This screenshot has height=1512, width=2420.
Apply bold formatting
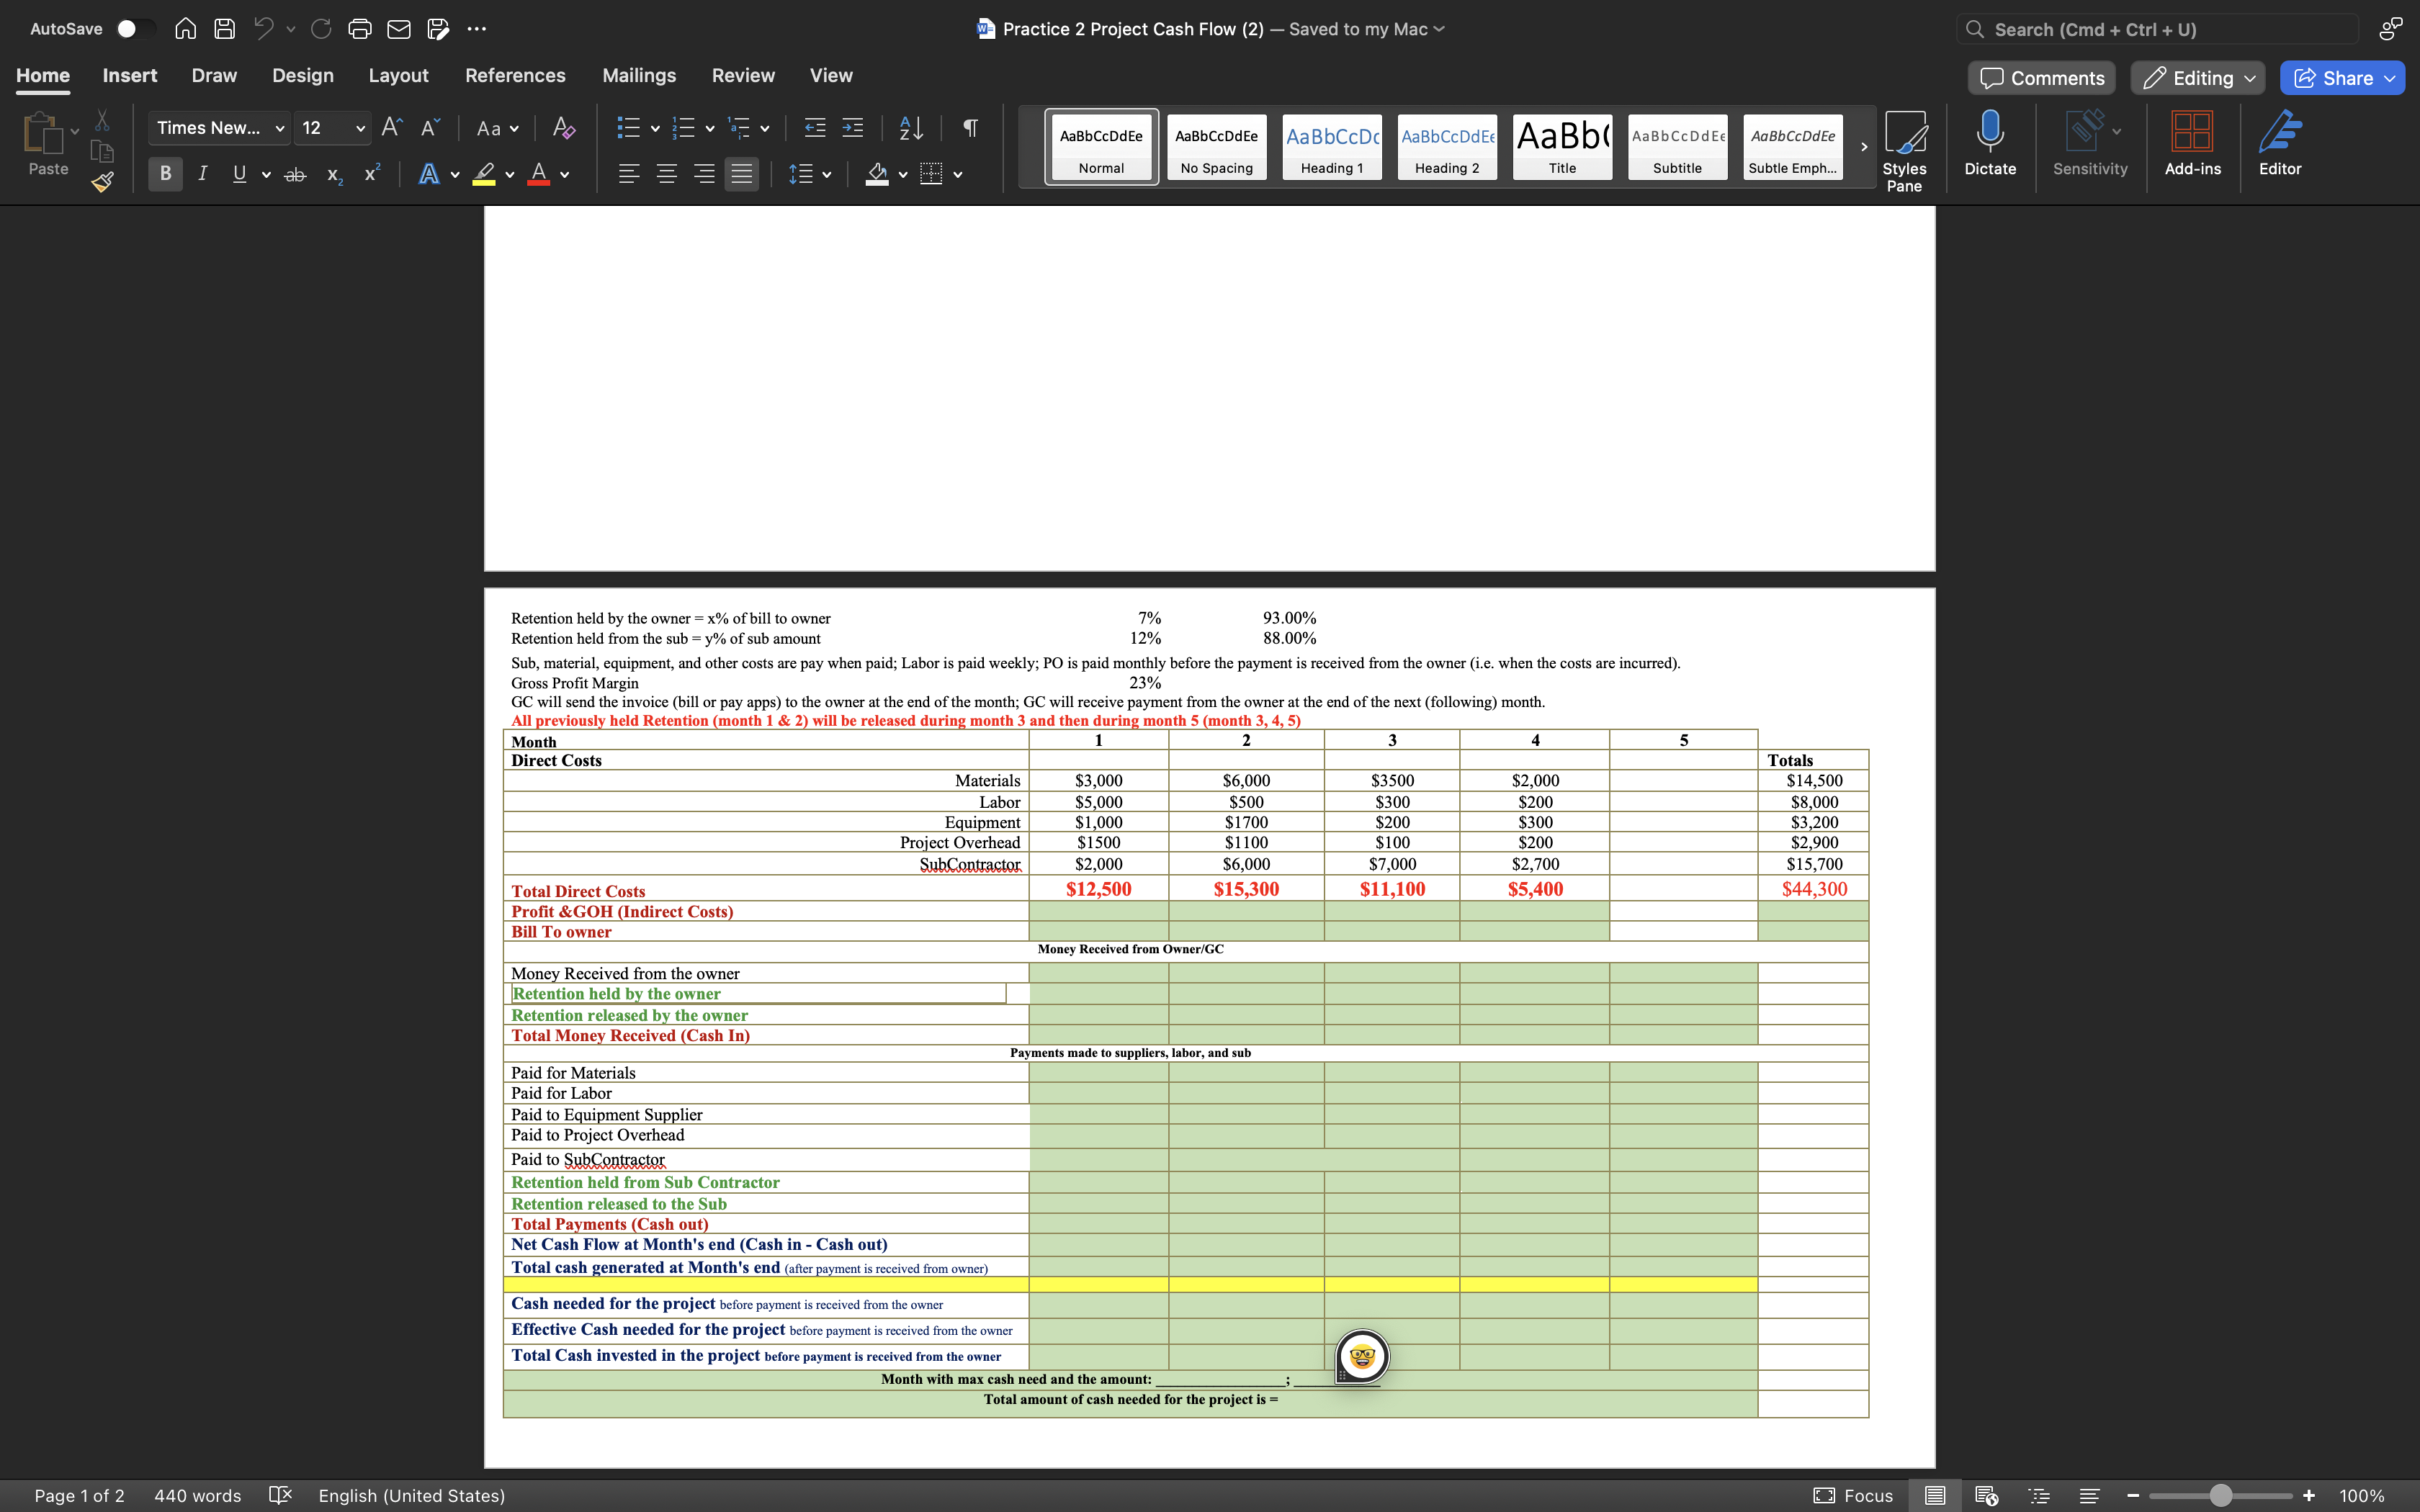point(164,173)
